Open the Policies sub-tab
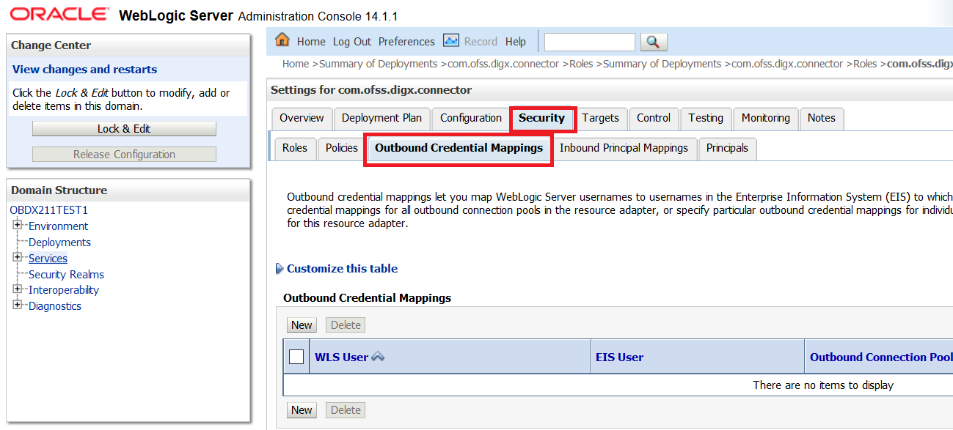Screen dimensions: 953x430 (x=342, y=148)
